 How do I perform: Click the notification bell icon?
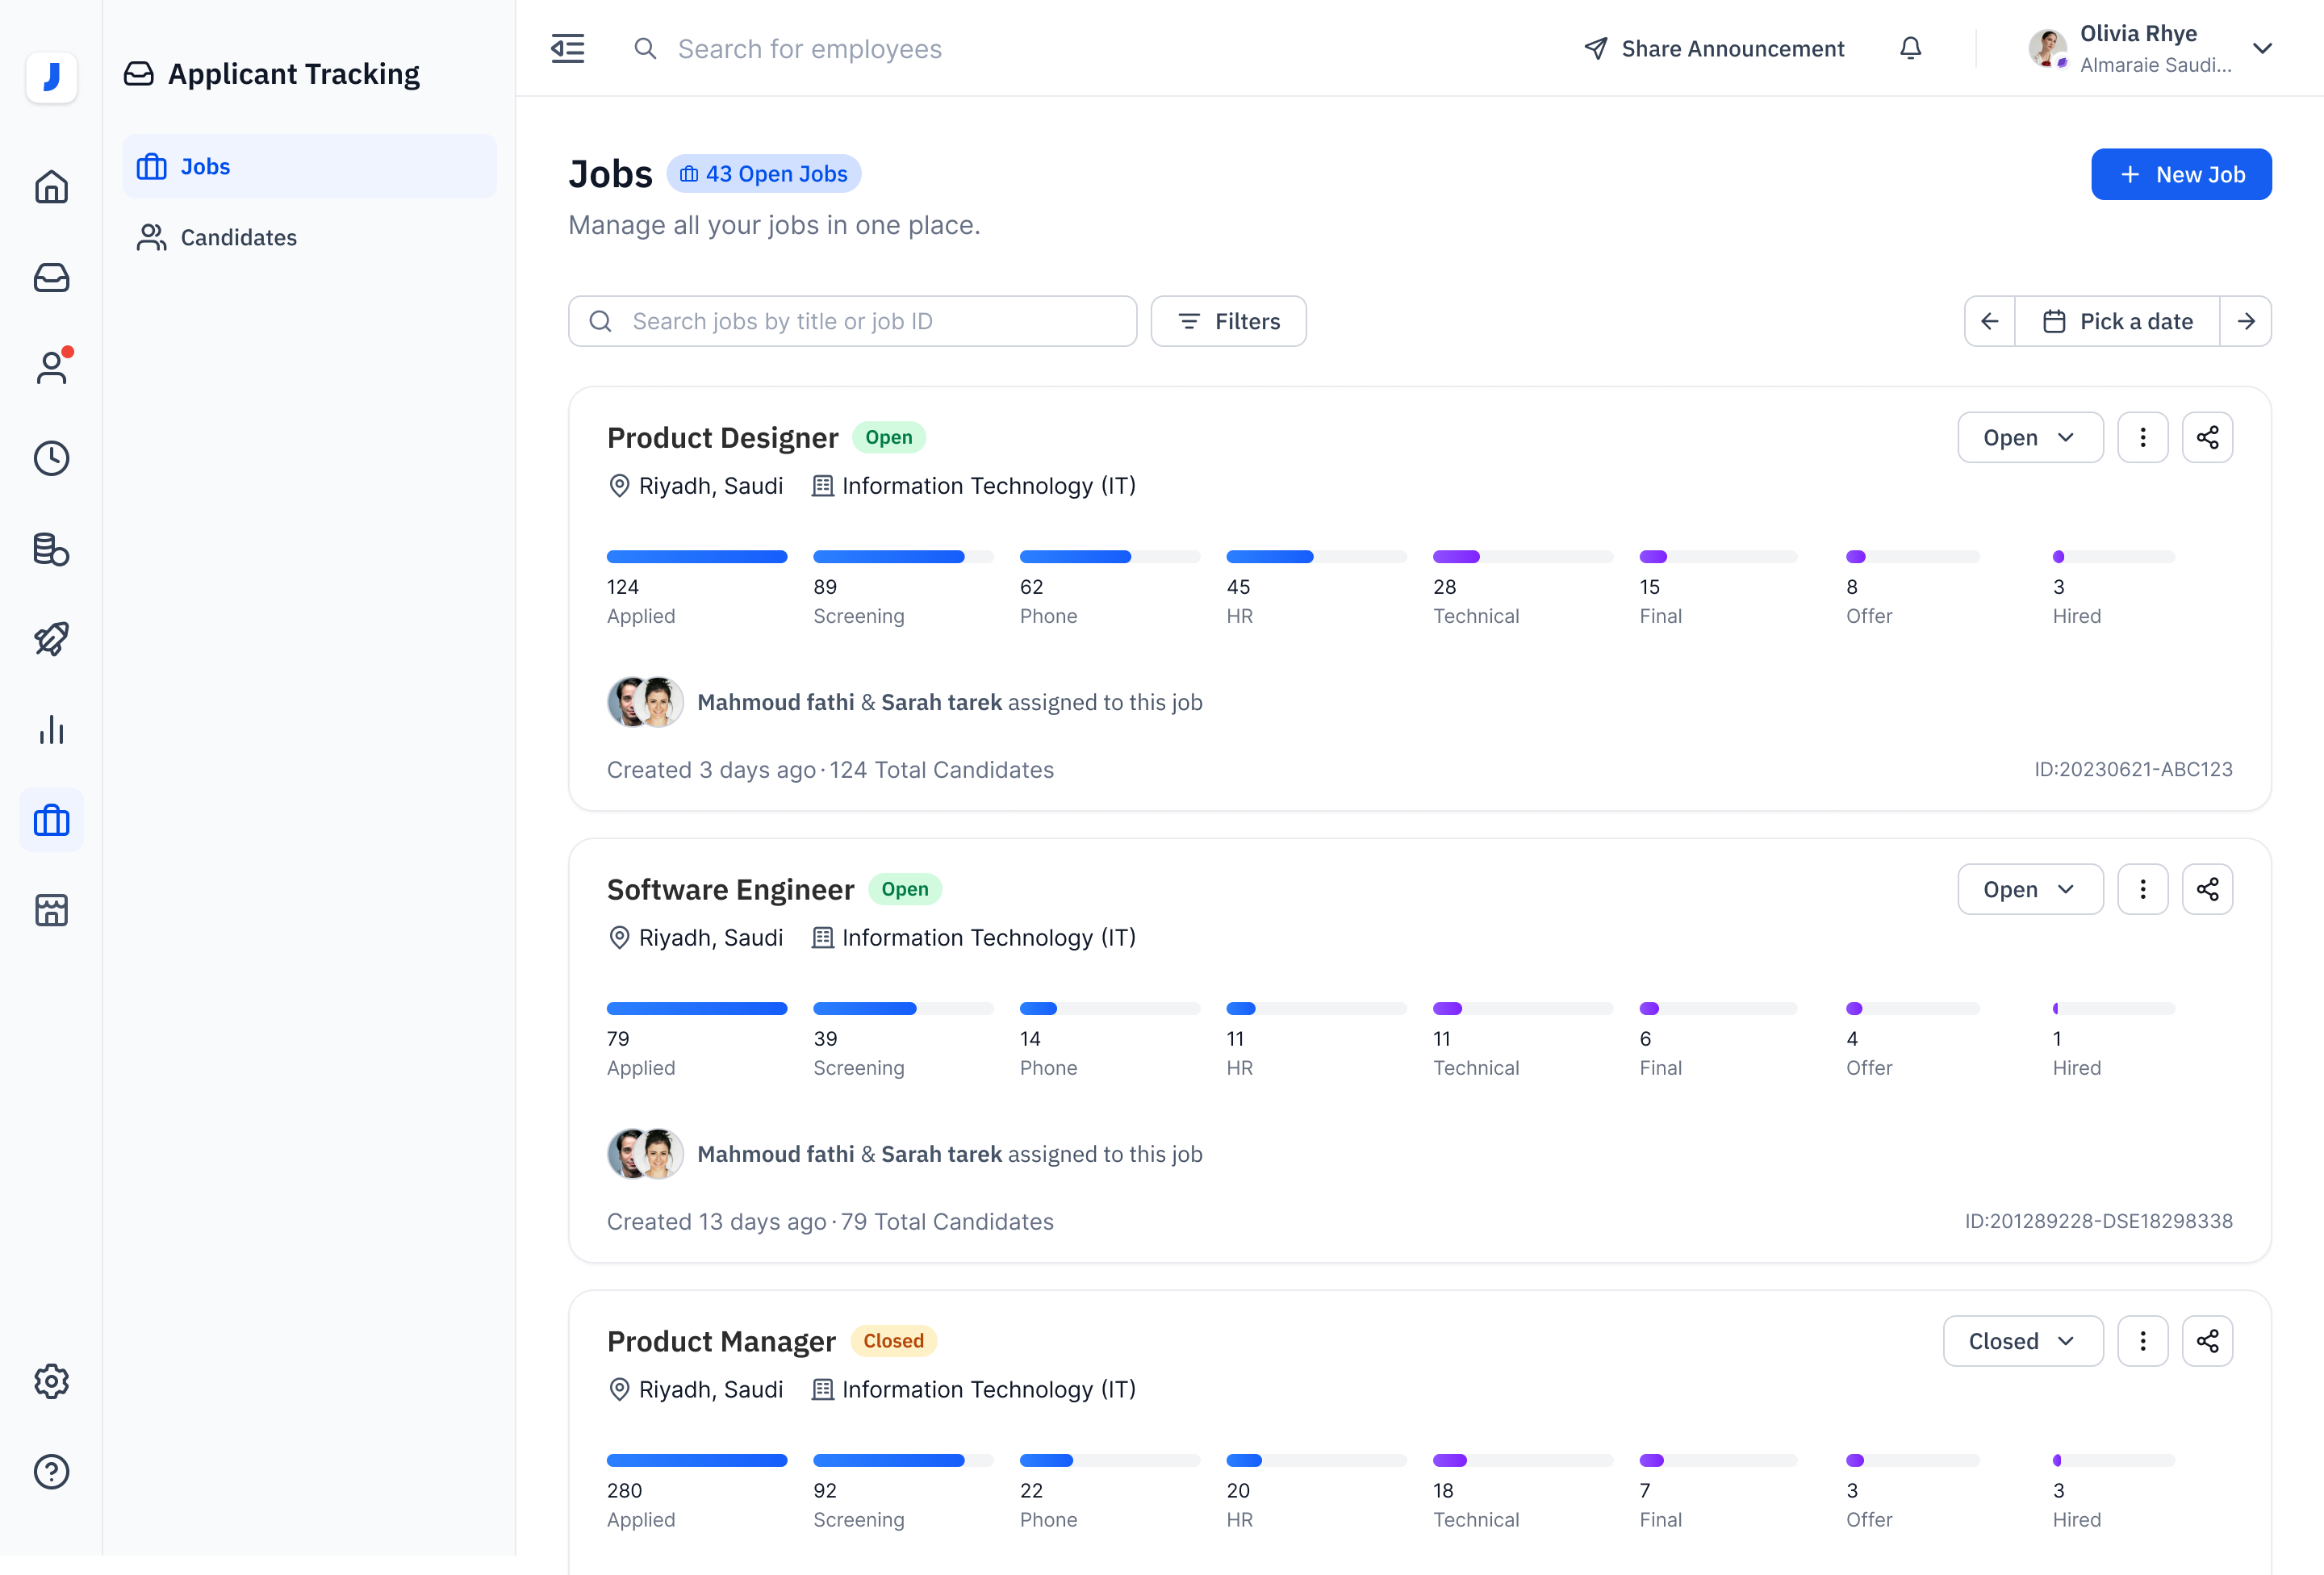click(1910, 48)
